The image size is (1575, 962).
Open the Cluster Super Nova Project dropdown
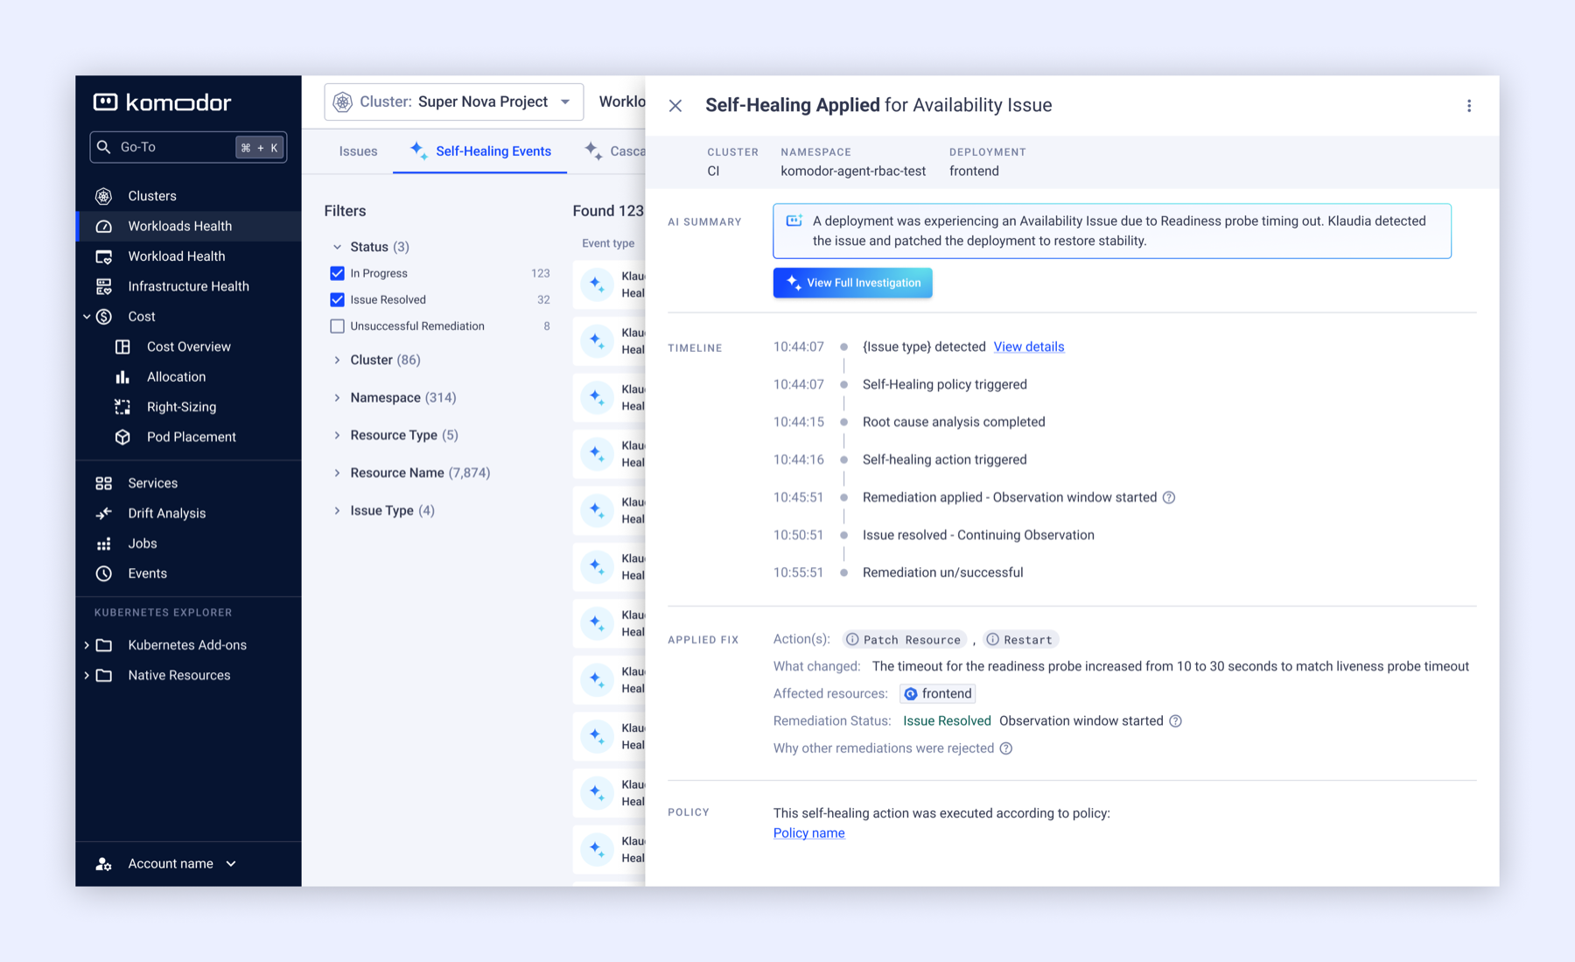click(x=453, y=102)
